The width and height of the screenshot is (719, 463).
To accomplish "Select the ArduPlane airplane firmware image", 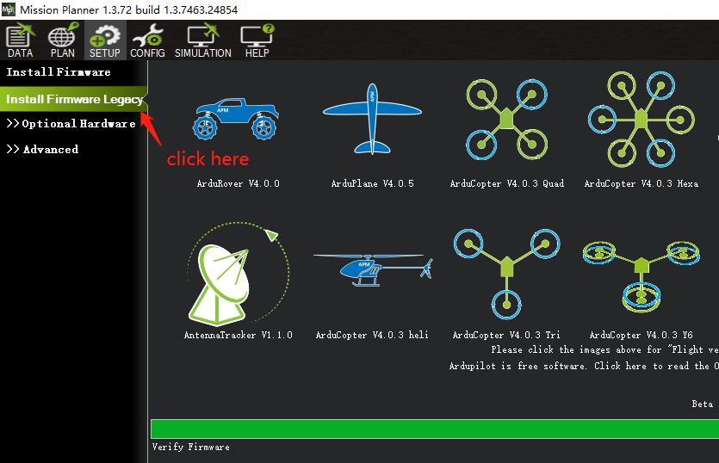I will pos(372,118).
